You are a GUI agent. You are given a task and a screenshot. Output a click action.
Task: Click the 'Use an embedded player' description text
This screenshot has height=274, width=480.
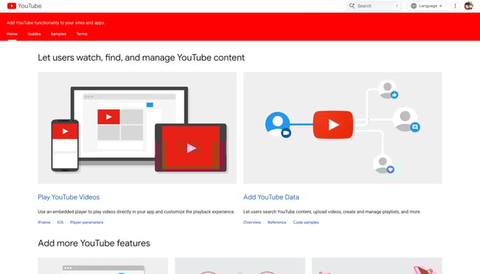136,211
